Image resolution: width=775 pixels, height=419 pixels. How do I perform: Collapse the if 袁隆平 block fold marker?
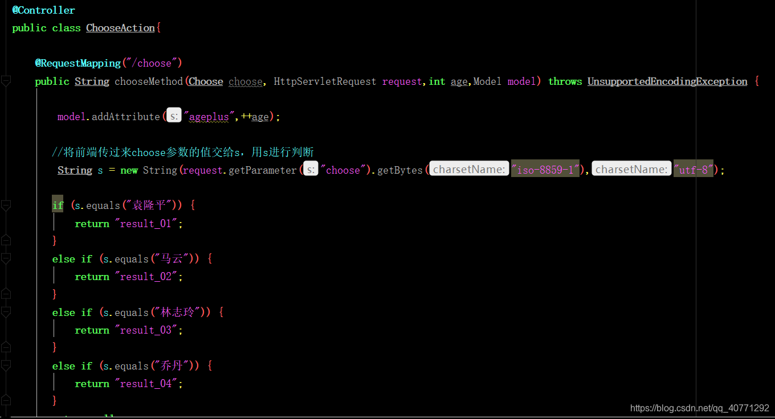[6, 206]
